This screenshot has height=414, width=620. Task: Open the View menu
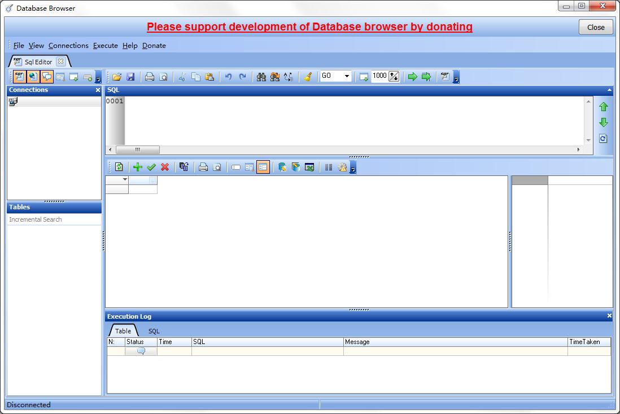(36, 46)
